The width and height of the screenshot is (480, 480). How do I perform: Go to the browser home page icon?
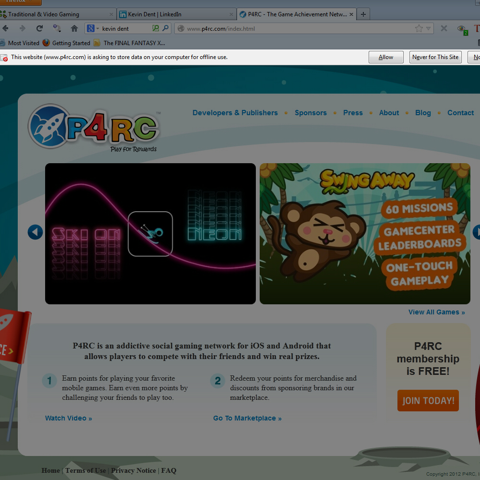point(74,28)
